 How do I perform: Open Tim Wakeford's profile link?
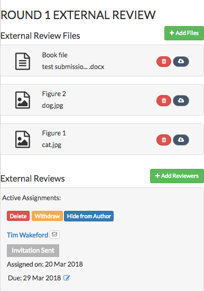[x=27, y=235]
